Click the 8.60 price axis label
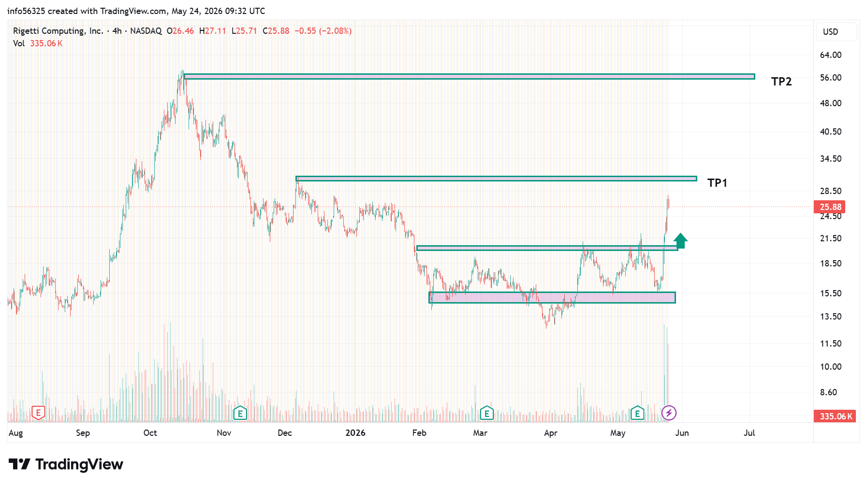Screen dimensions: 867x486 pyautogui.click(x=828, y=392)
